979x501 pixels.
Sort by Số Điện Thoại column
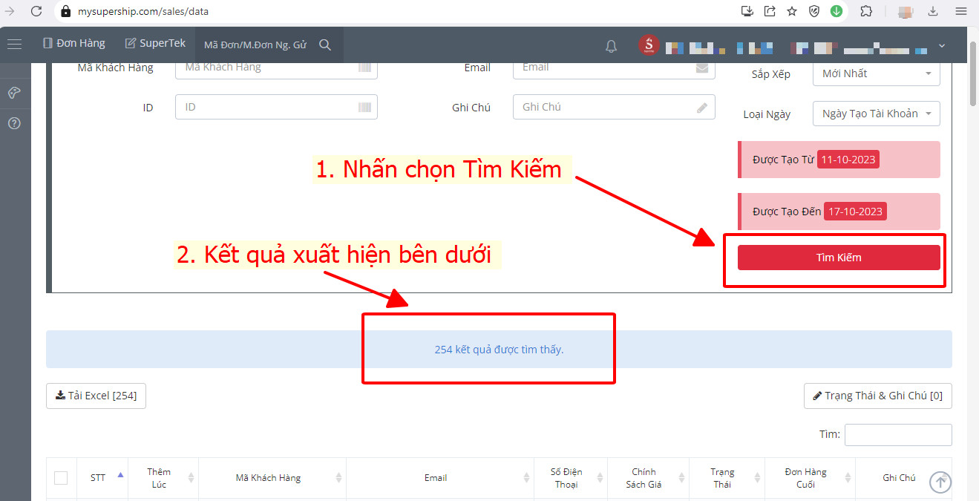[570, 478]
